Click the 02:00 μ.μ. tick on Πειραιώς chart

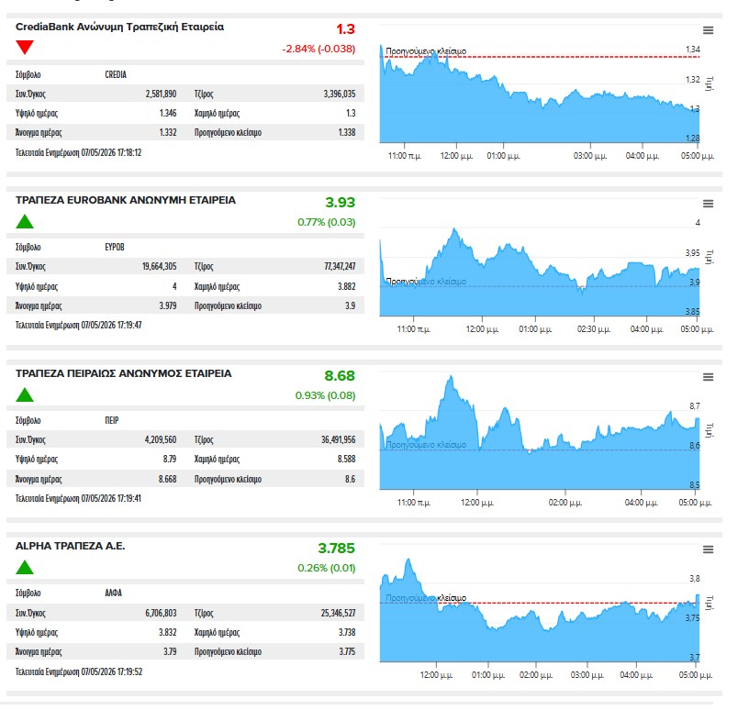click(565, 503)
